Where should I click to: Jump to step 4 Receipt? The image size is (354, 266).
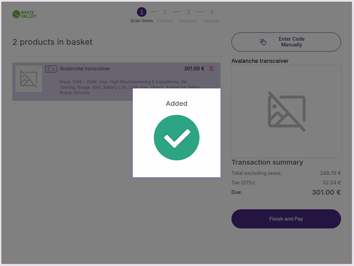211,12
